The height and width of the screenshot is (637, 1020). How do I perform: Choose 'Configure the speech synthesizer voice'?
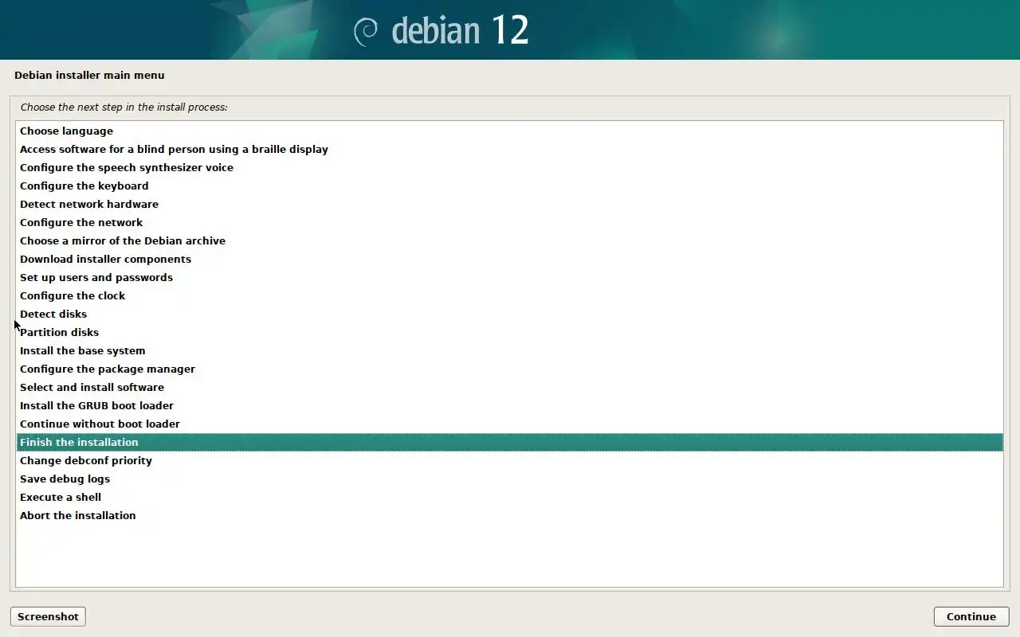510,167
